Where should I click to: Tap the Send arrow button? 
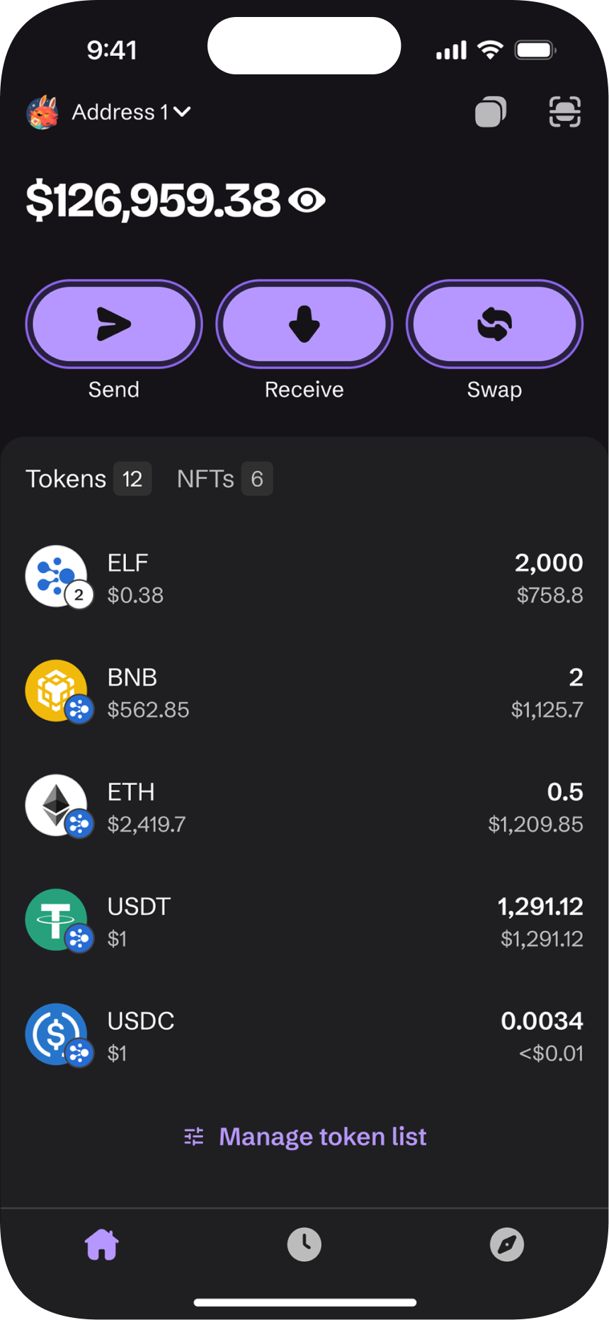[x=114, y=325]
